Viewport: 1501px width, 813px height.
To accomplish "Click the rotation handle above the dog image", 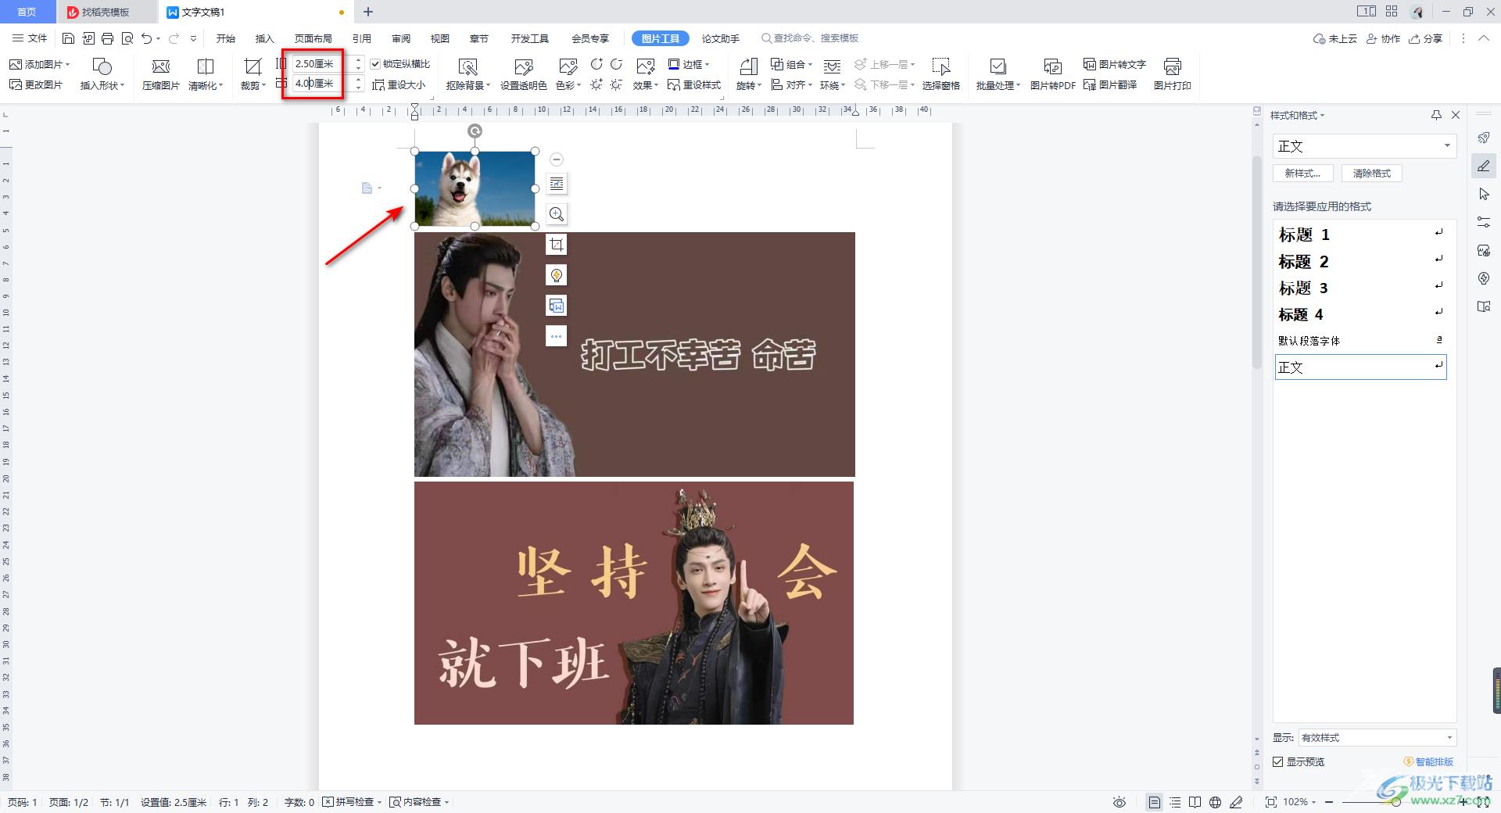I will tap(475, 131).
